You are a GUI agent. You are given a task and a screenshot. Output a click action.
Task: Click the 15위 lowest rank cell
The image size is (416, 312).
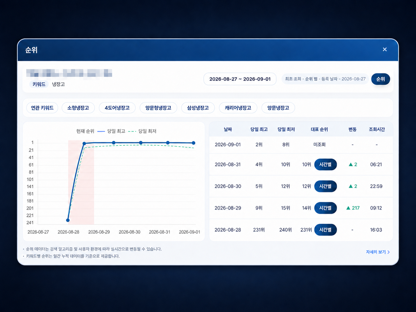[286, 208]
